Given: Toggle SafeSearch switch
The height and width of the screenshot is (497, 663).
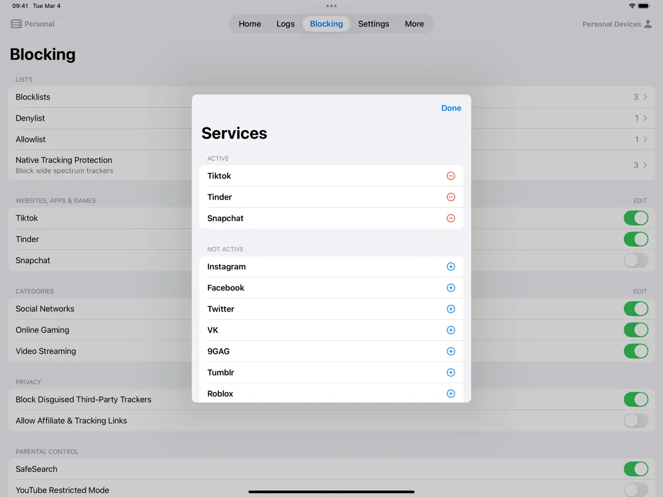Looking at the screenshot, I should [x=636, y=469].
